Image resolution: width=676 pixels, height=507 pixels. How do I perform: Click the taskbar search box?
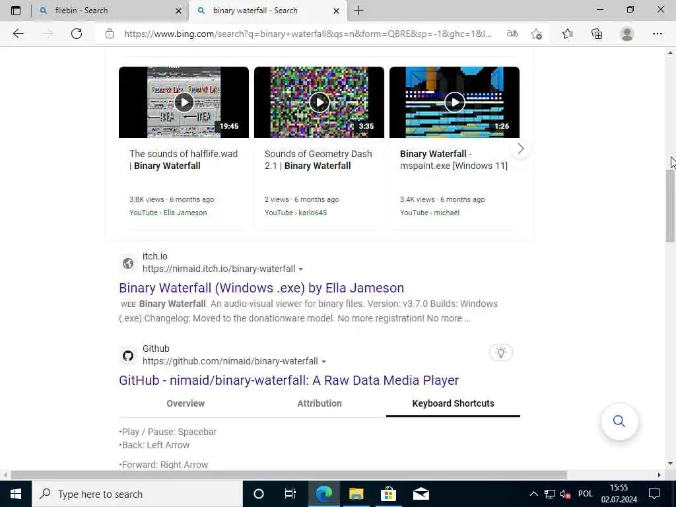click(137, 494)
